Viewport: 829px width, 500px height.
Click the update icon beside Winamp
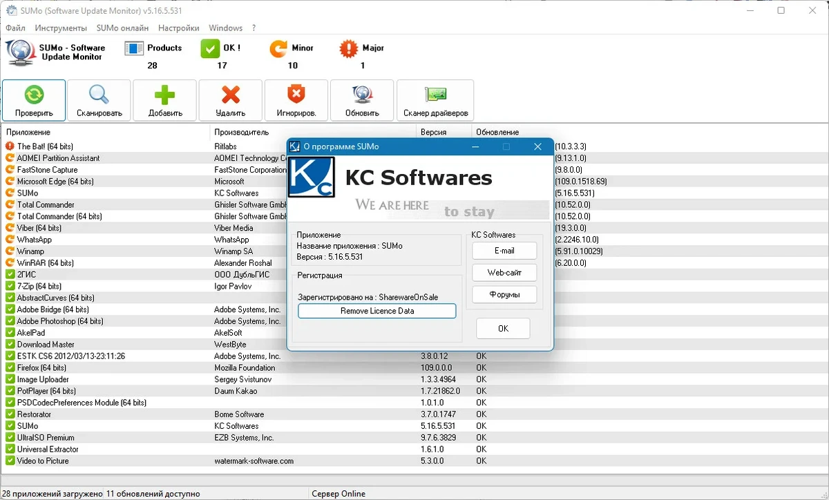pyautogui.click(x=10, y=251)
